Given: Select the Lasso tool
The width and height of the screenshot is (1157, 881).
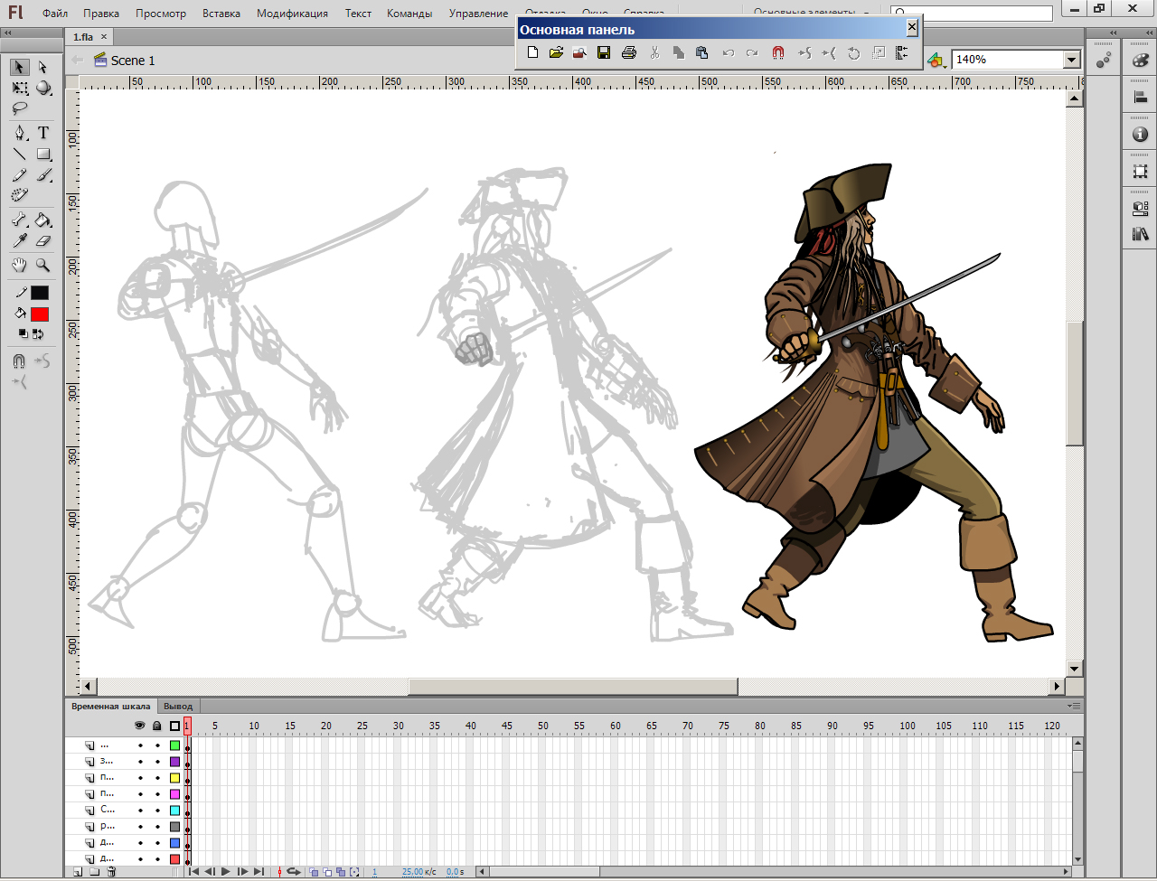Looking at the screenshot, I should tap(19, 108).
